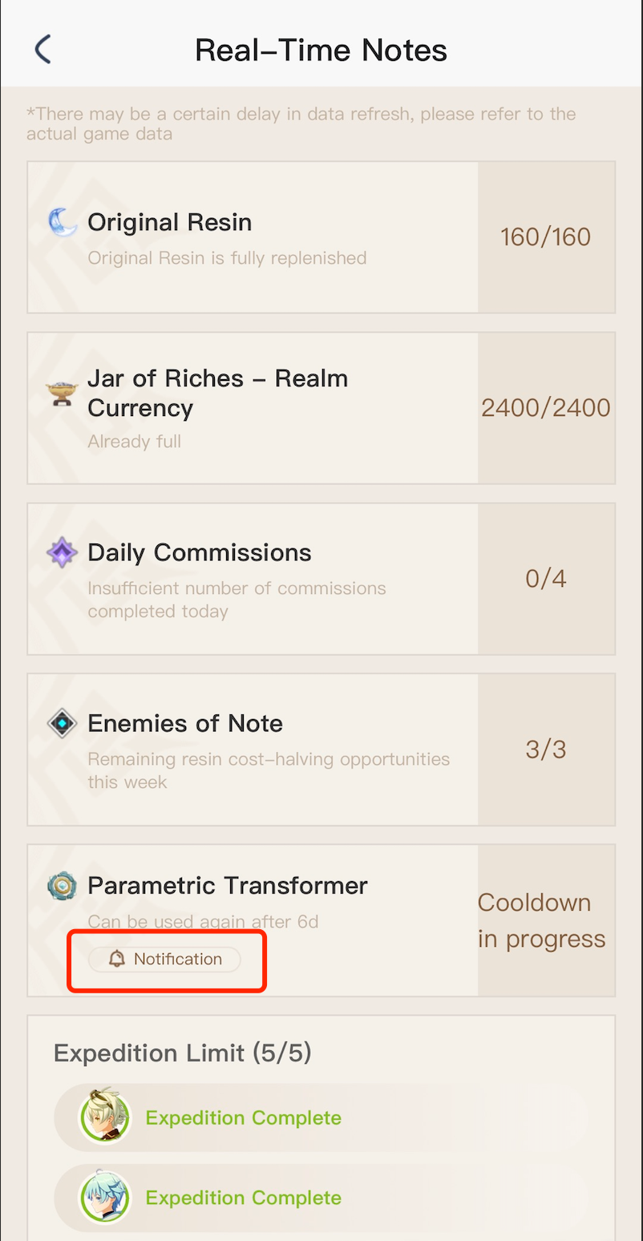
Task: Tap the 0/4 daily commissions counter
Action: (545, 579)
